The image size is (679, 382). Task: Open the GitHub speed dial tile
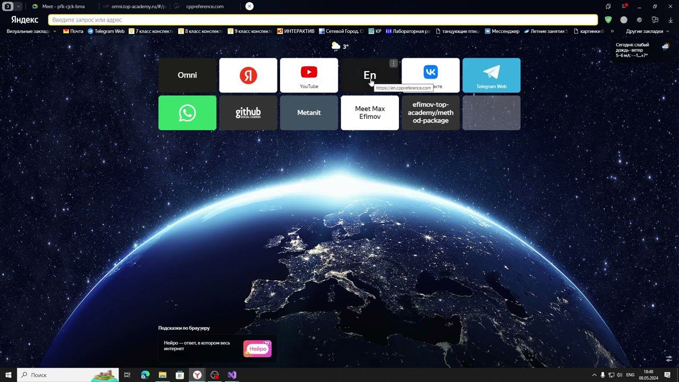click(248, 112)
